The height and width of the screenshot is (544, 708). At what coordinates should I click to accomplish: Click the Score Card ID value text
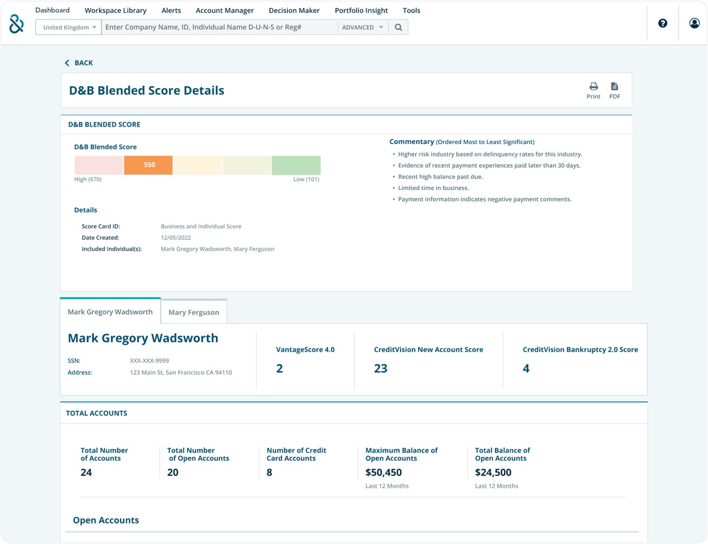pos(201,226)
